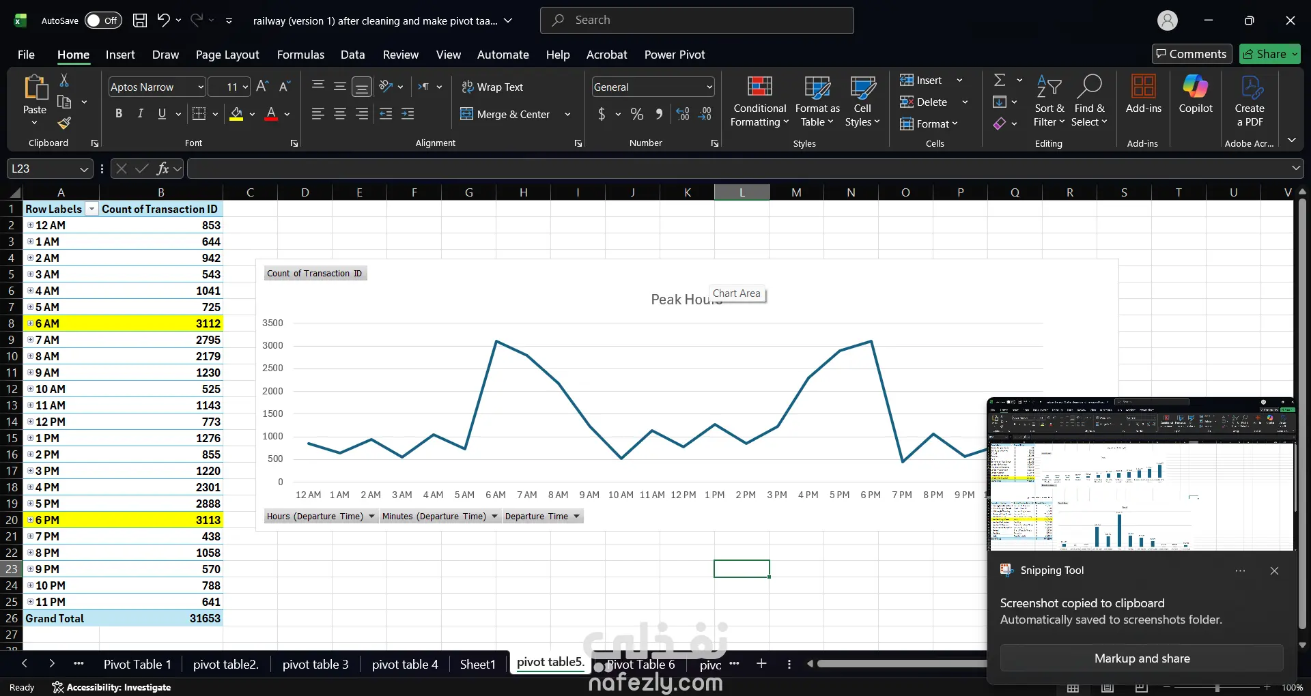The height and width of the screenshot is (696, 1311).
Task: Open the Row Labels filter dropdown
Action: coord(91,209)
